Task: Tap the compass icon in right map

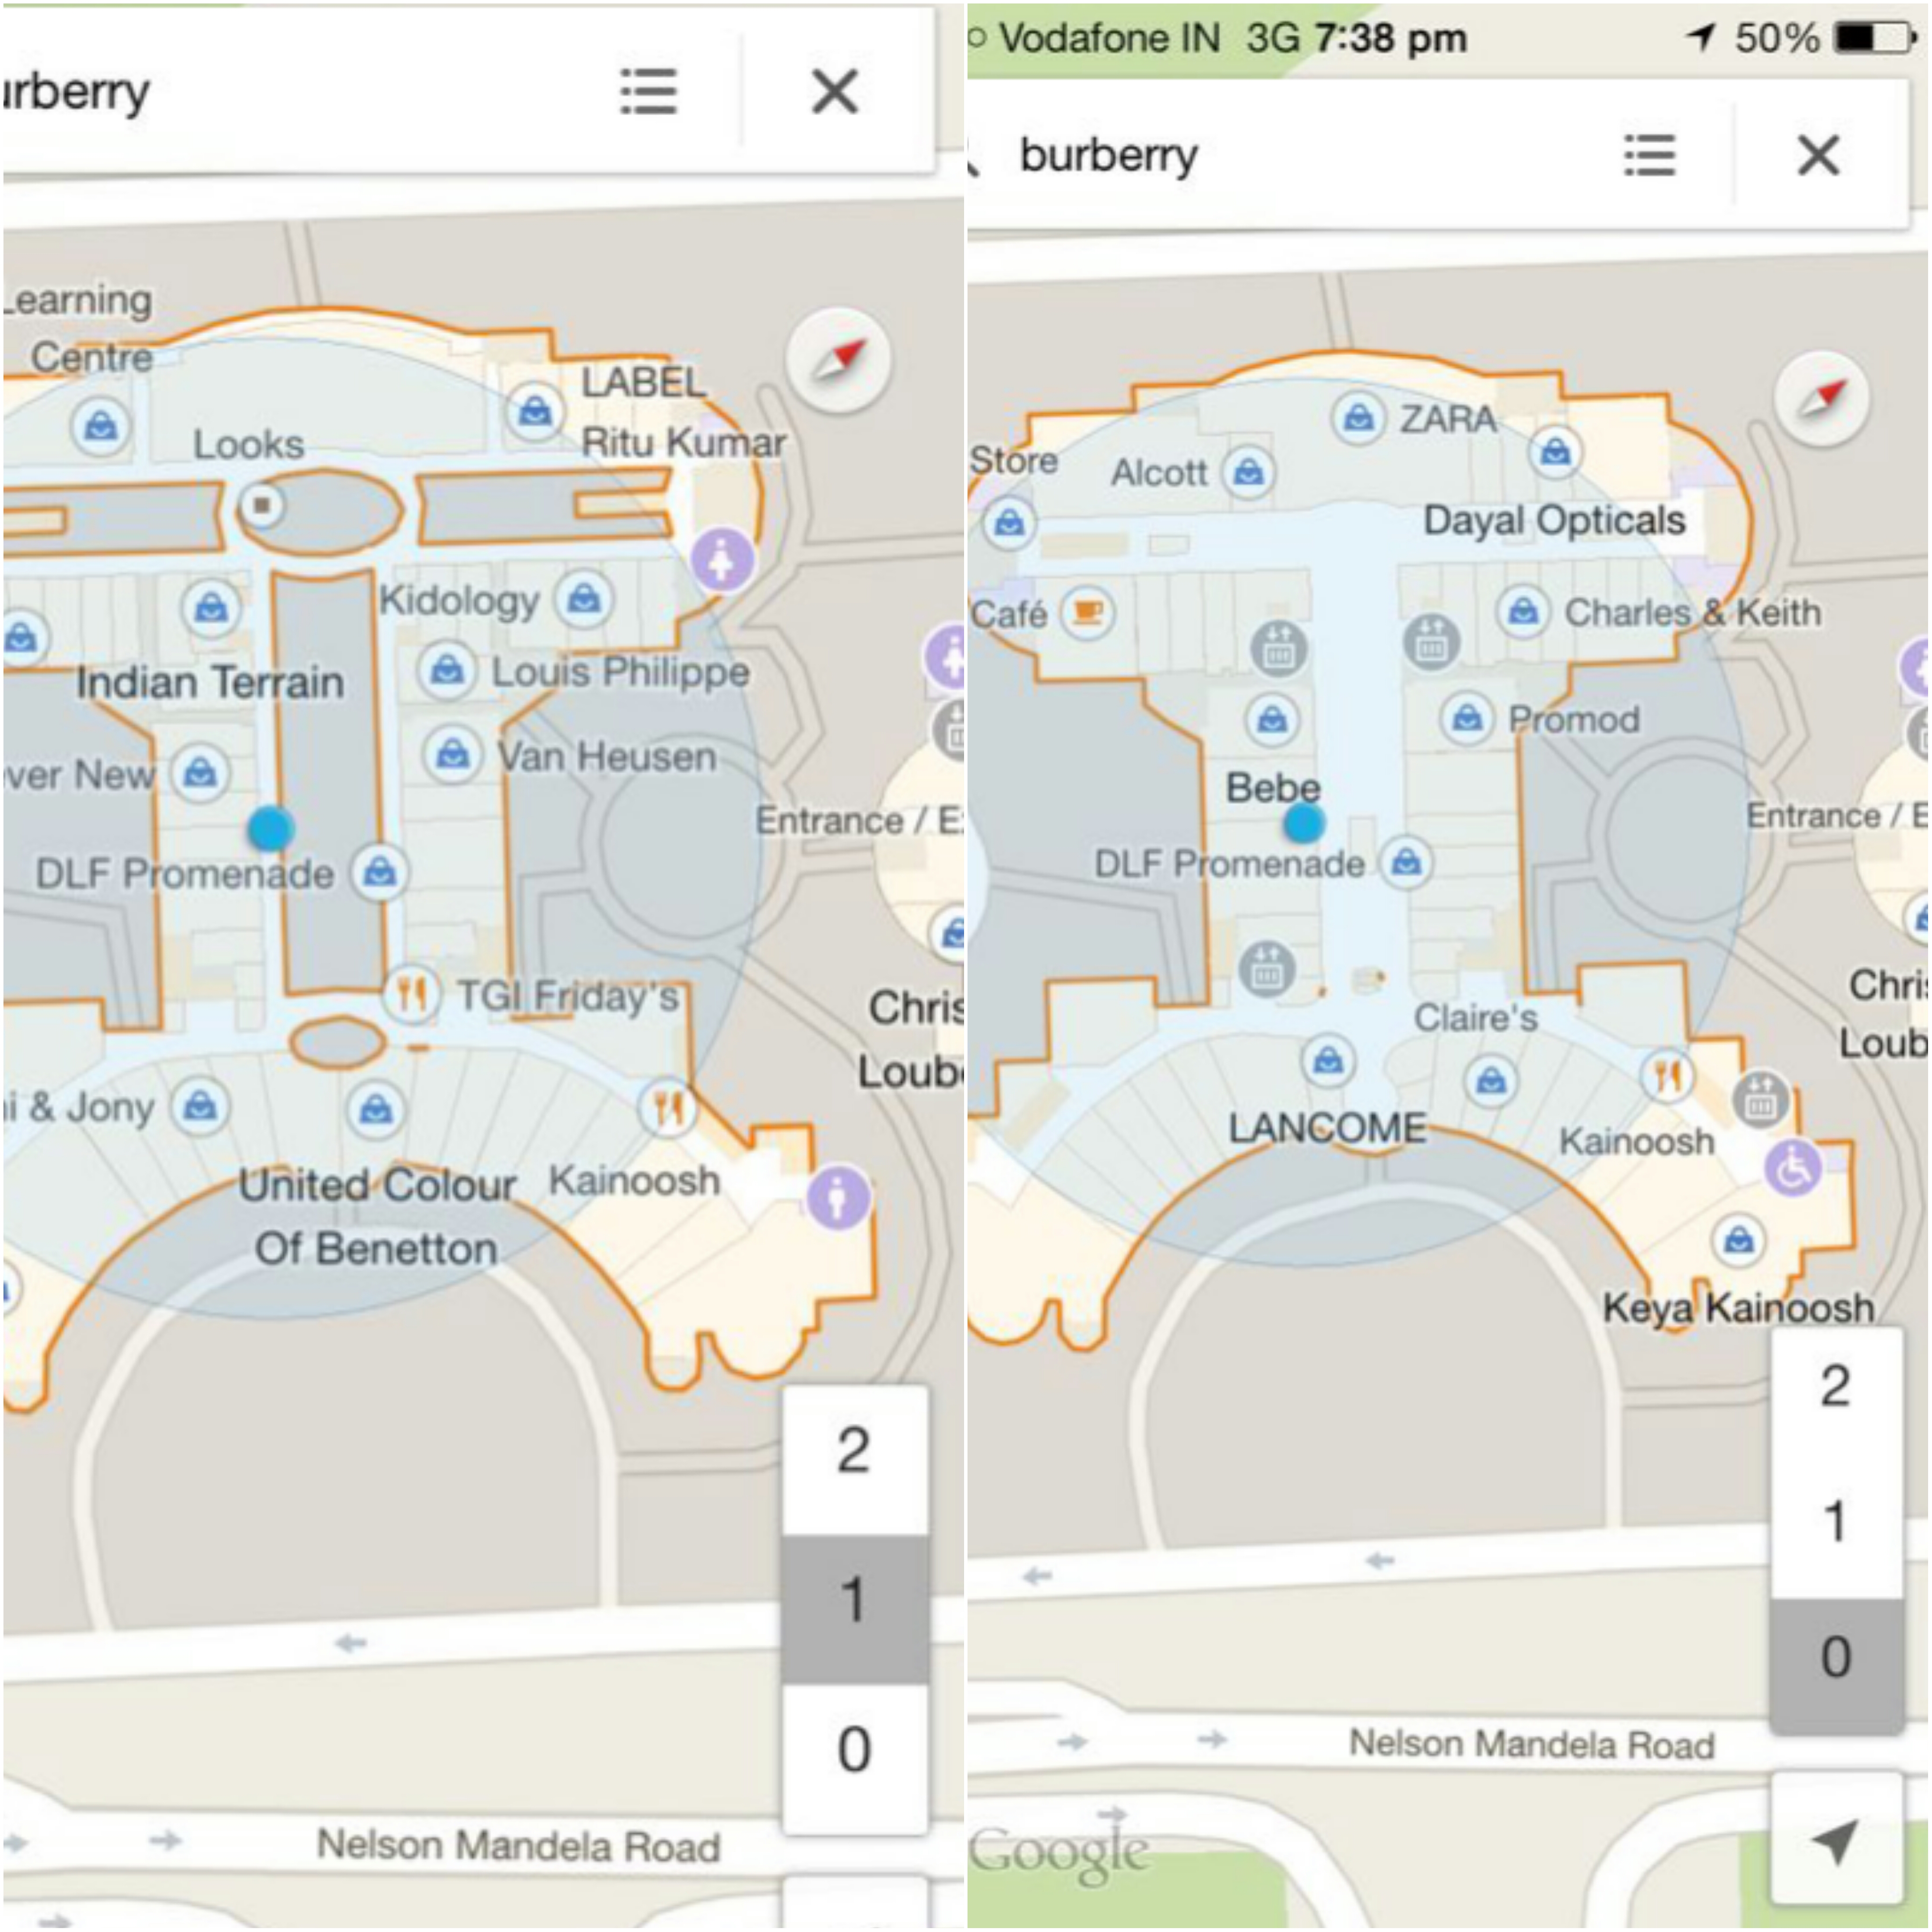Action: tap(1822, 399)
